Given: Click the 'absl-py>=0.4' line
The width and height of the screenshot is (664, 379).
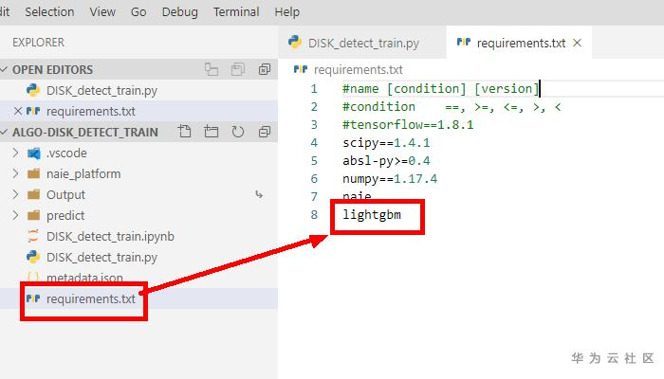Looking at the screenshot, I should pos(386,161).
